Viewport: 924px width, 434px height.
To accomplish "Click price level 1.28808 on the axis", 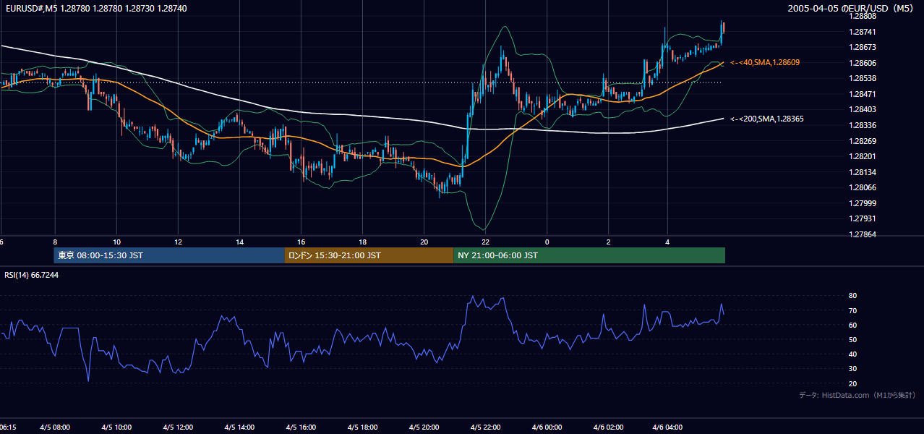I will tap(862, 16).
